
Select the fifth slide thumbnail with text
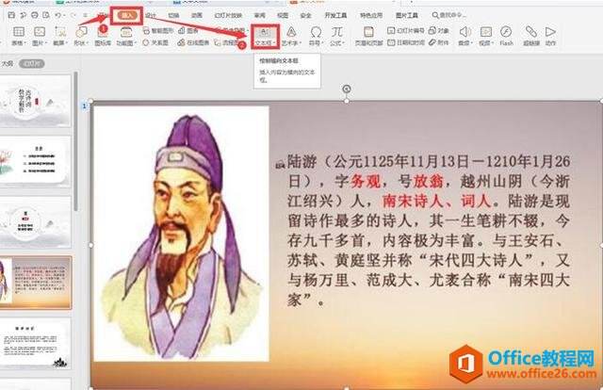coord(35,344)
